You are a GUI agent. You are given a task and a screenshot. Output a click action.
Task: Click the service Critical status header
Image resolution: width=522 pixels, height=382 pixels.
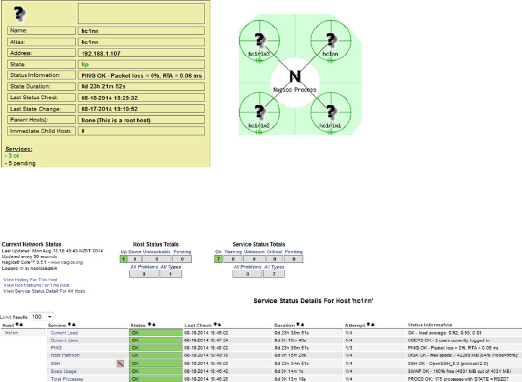point(274,252)
